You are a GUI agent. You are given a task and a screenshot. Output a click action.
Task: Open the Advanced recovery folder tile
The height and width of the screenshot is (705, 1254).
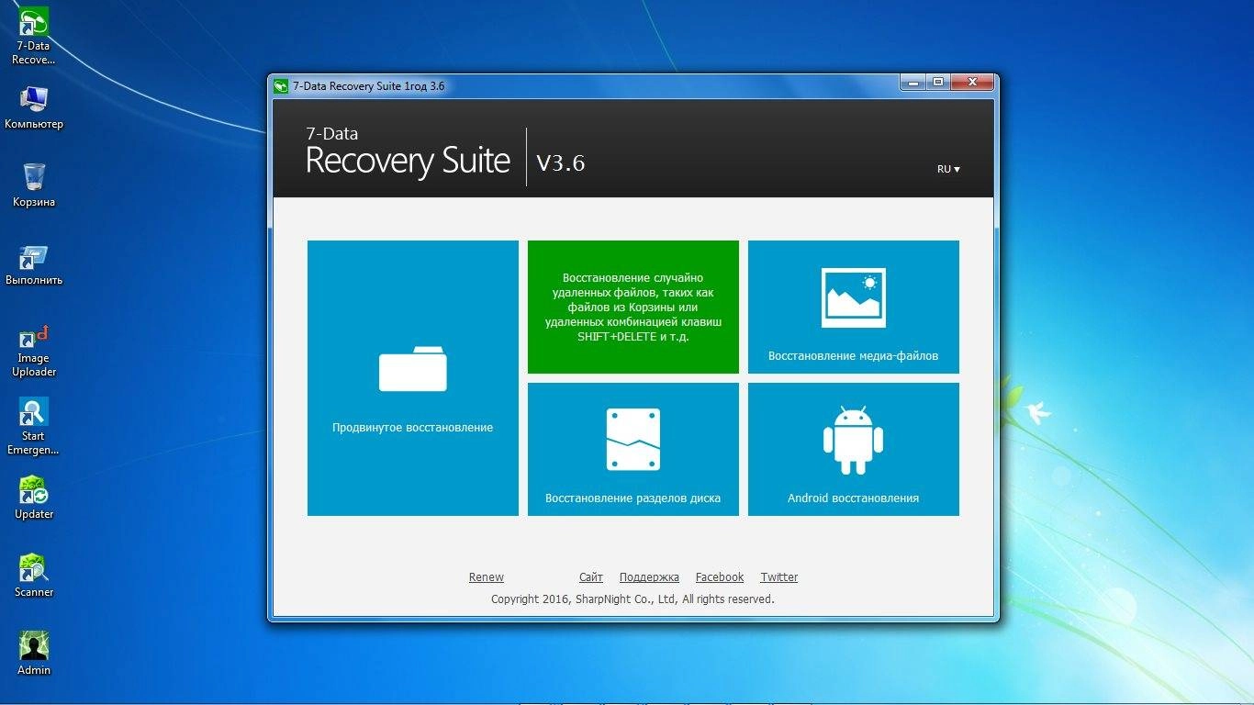coord(412,377)
